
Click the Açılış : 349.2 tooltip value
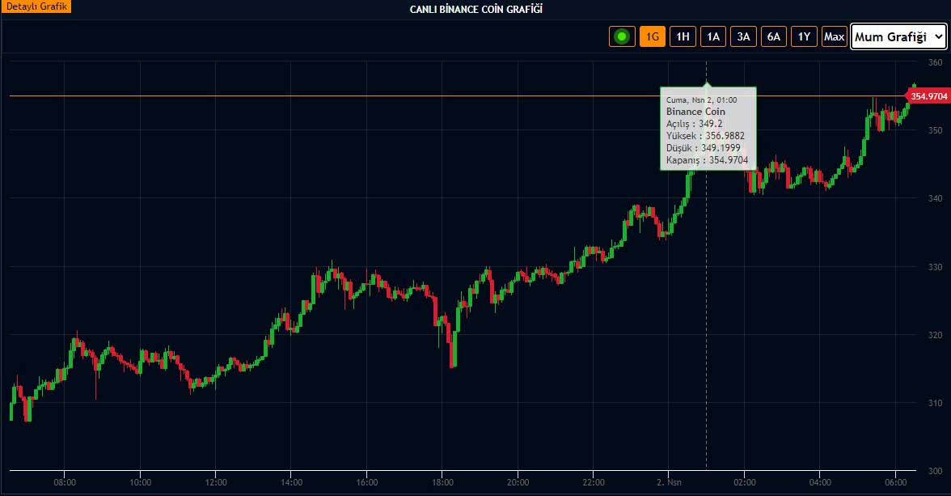pyautogui.click(x=695, y=124)
